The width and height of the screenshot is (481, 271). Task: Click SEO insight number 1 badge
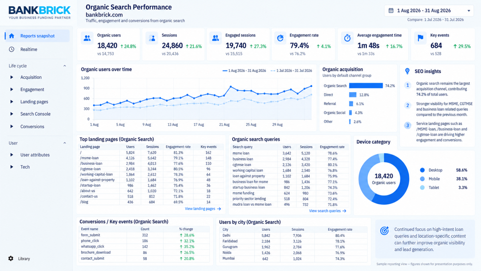[408, 85]
